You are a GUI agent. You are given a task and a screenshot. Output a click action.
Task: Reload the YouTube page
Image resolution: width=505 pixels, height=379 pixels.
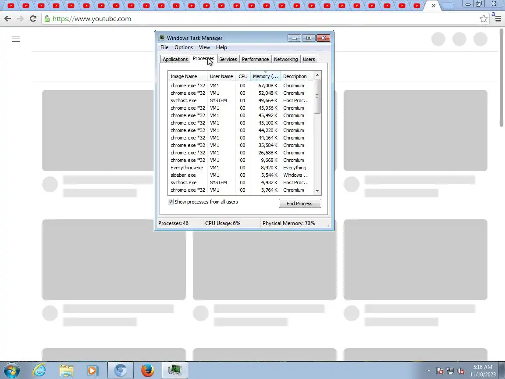point(33,19)
